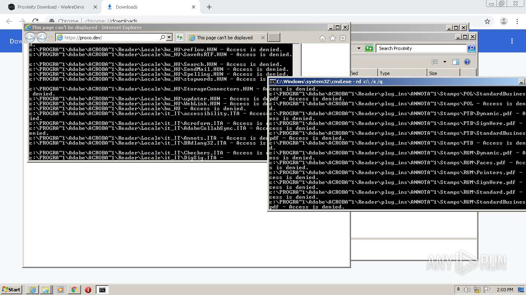Toggle the Explorer preview pane

pos(456,62)
